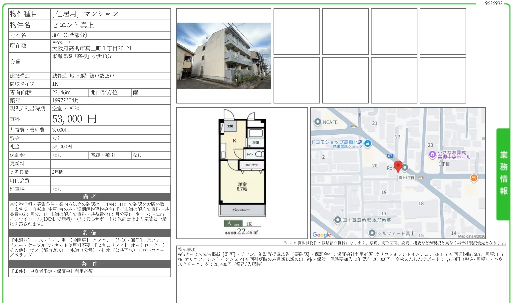Viewport: 514px width, 303px height.
Task: Click the 駐車場 value なし
Action: 57,189
